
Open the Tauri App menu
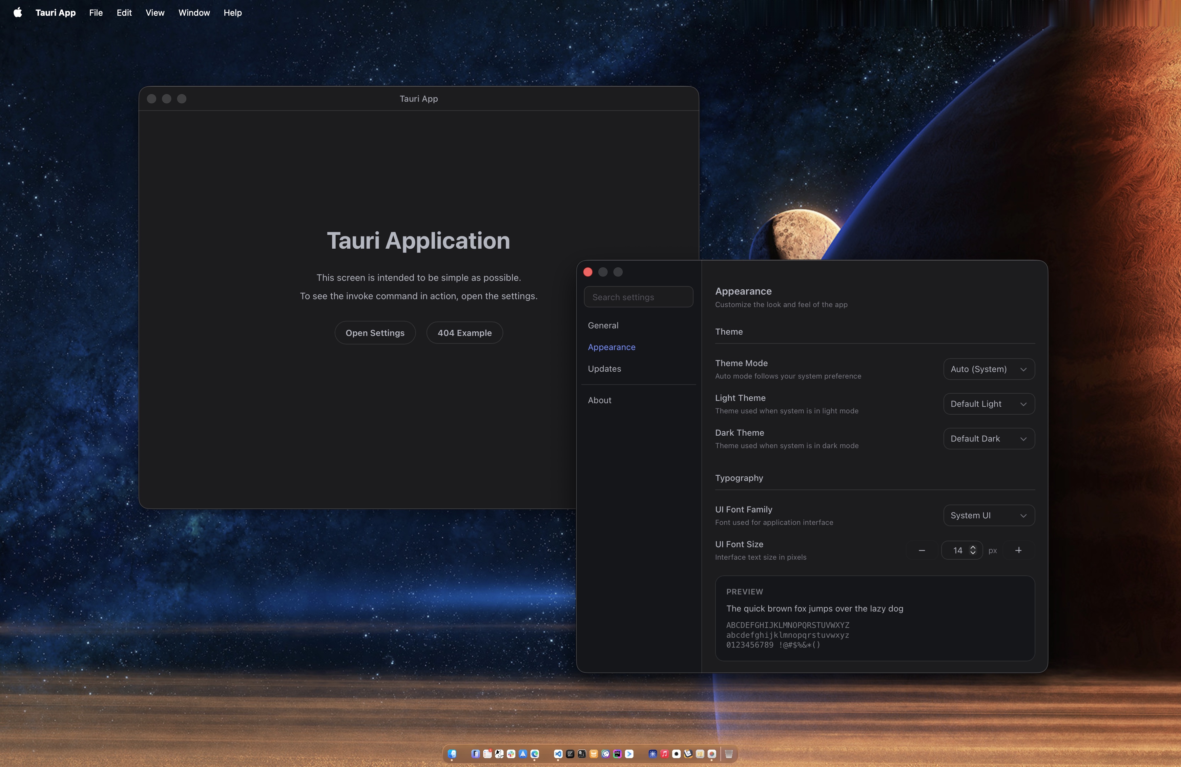(x=55, y=12)
